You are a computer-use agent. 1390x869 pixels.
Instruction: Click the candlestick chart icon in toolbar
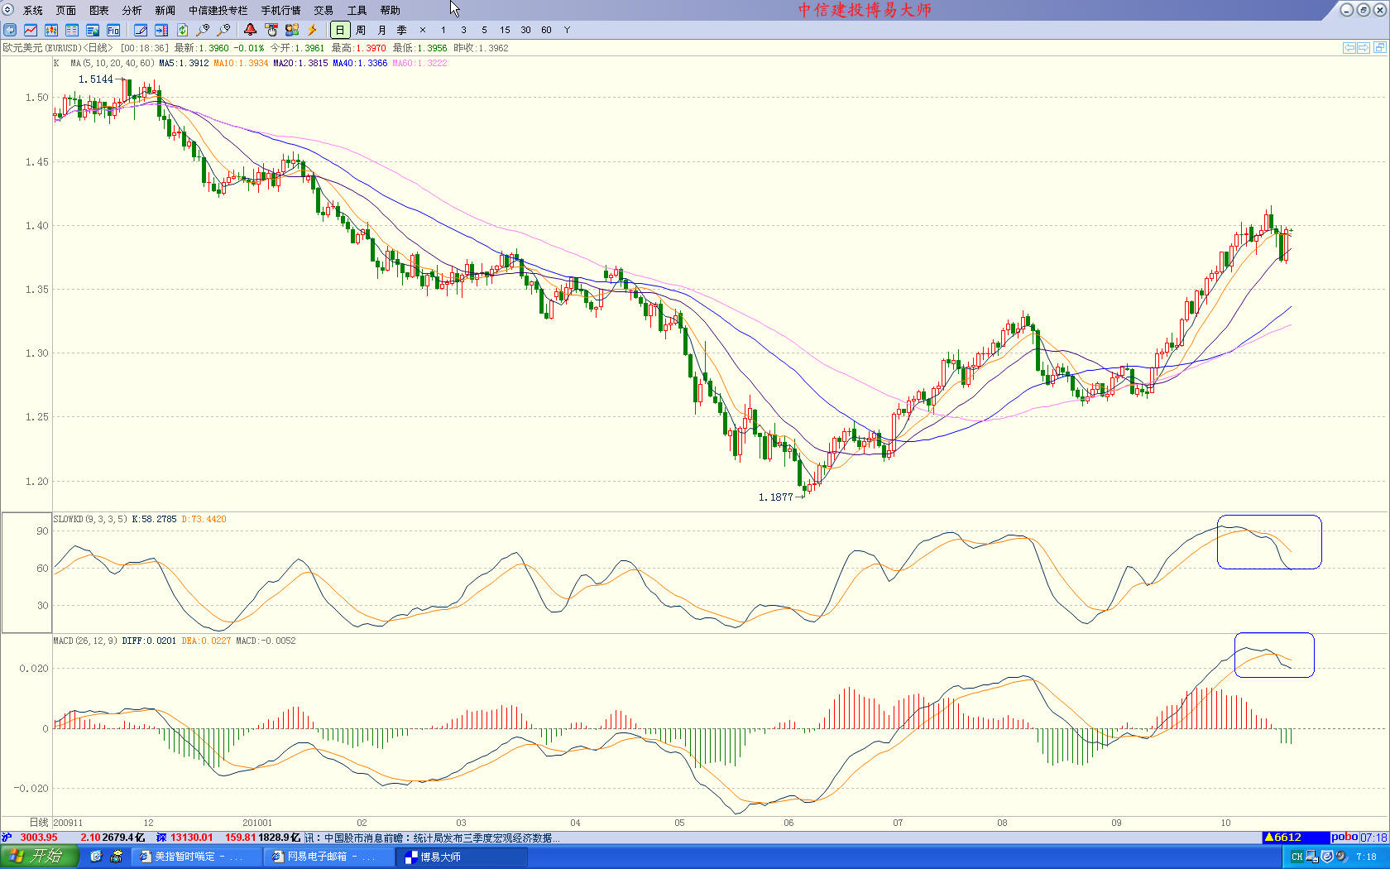51,30
